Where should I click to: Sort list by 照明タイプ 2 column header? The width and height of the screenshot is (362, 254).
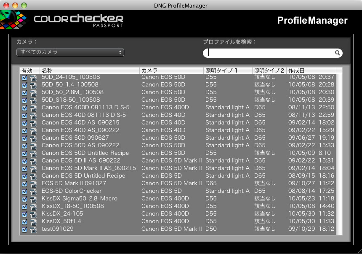coord(269,70)
